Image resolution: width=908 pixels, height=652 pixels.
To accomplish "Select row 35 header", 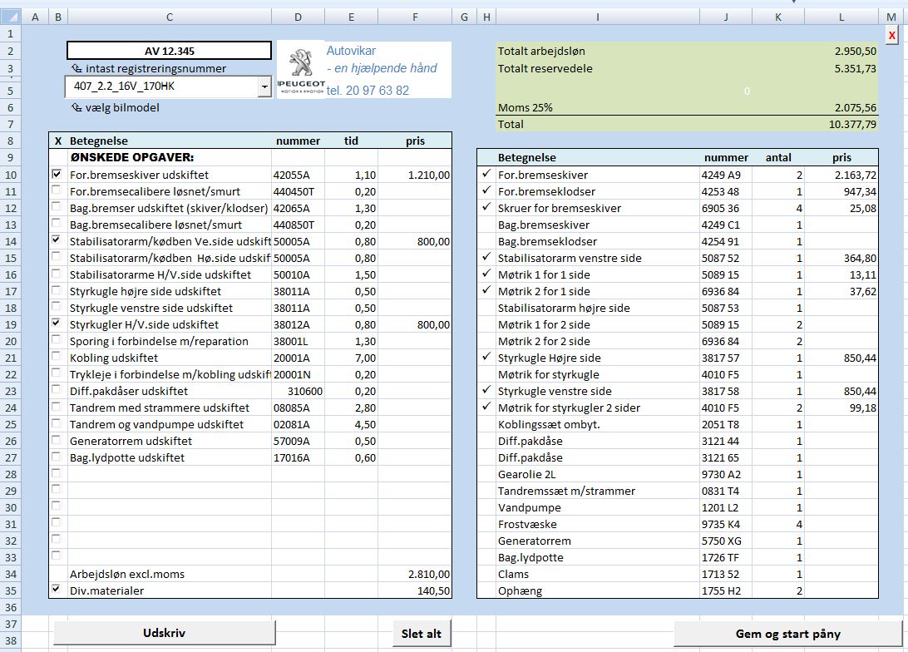I will point(11,591).
